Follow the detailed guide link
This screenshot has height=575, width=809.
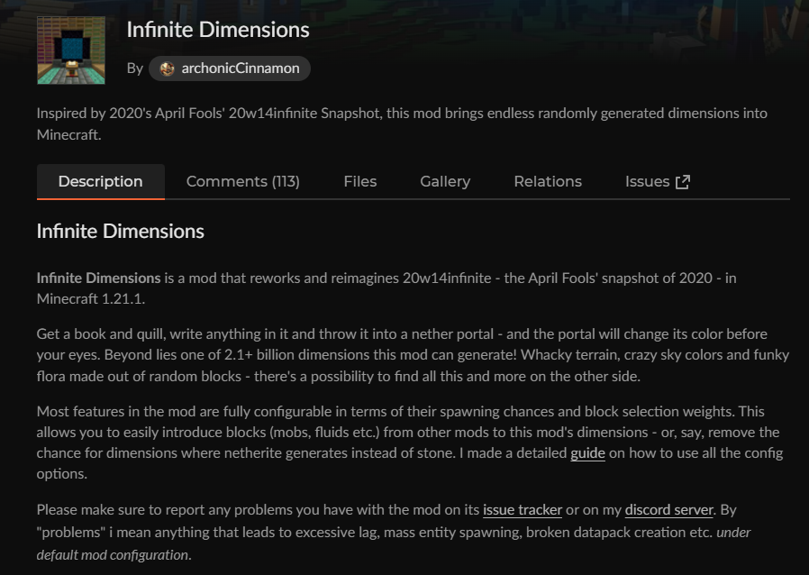coord(587,453)
